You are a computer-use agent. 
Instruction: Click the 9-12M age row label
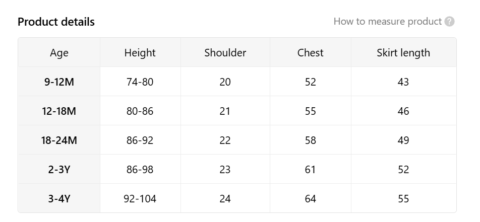click(x=59, y=82)
